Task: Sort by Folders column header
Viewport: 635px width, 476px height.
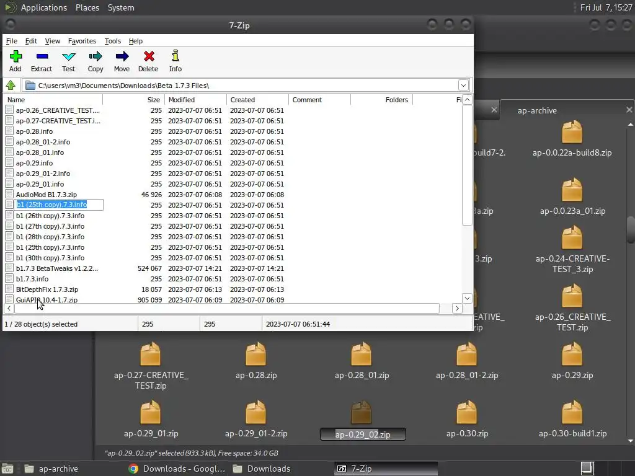Action: (381, 100)
